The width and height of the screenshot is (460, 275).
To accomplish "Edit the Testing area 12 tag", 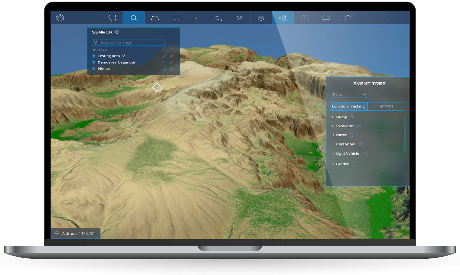I will click(x=164, y=56).
